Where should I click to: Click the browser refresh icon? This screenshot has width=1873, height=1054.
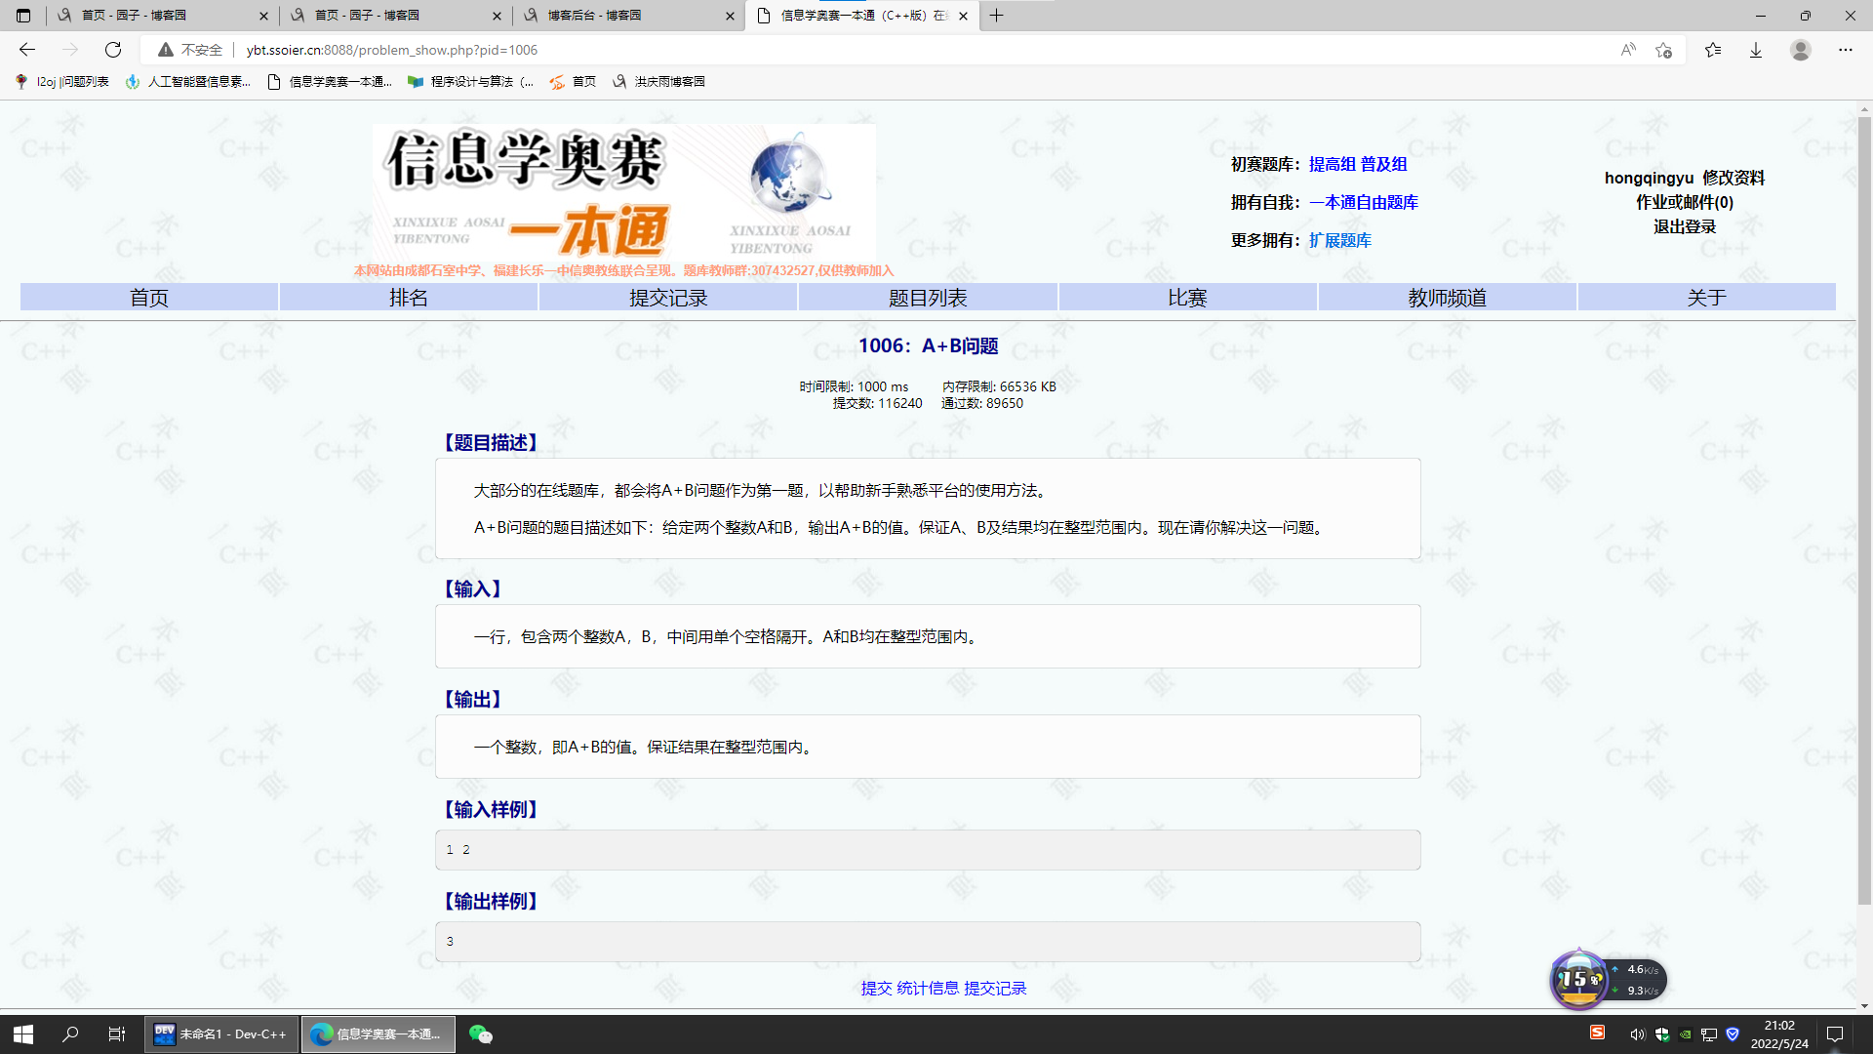(113, 50)
